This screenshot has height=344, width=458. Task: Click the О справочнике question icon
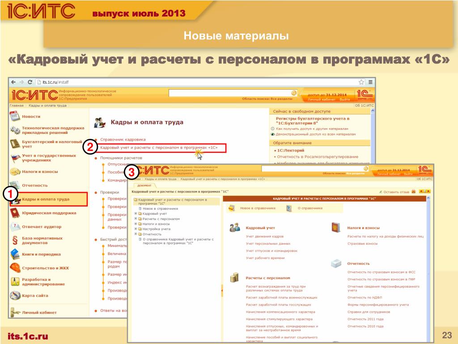click(x=289, y=208)
